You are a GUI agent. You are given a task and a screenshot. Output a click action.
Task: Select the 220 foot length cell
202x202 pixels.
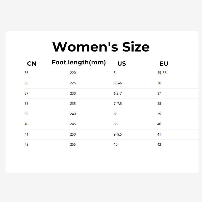pyautogui.click(x=73, y=73)
